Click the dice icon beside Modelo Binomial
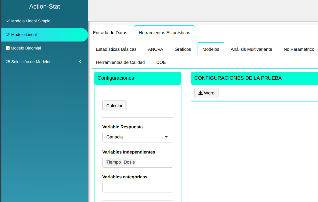Screen dimensions: 318x202 pyautogui.click(x=8, y=48)
